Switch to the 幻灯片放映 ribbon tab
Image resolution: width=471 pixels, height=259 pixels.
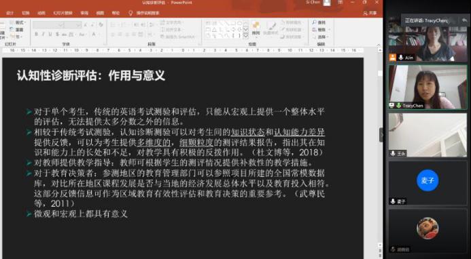pyautogui.click(x=63, y=13)
